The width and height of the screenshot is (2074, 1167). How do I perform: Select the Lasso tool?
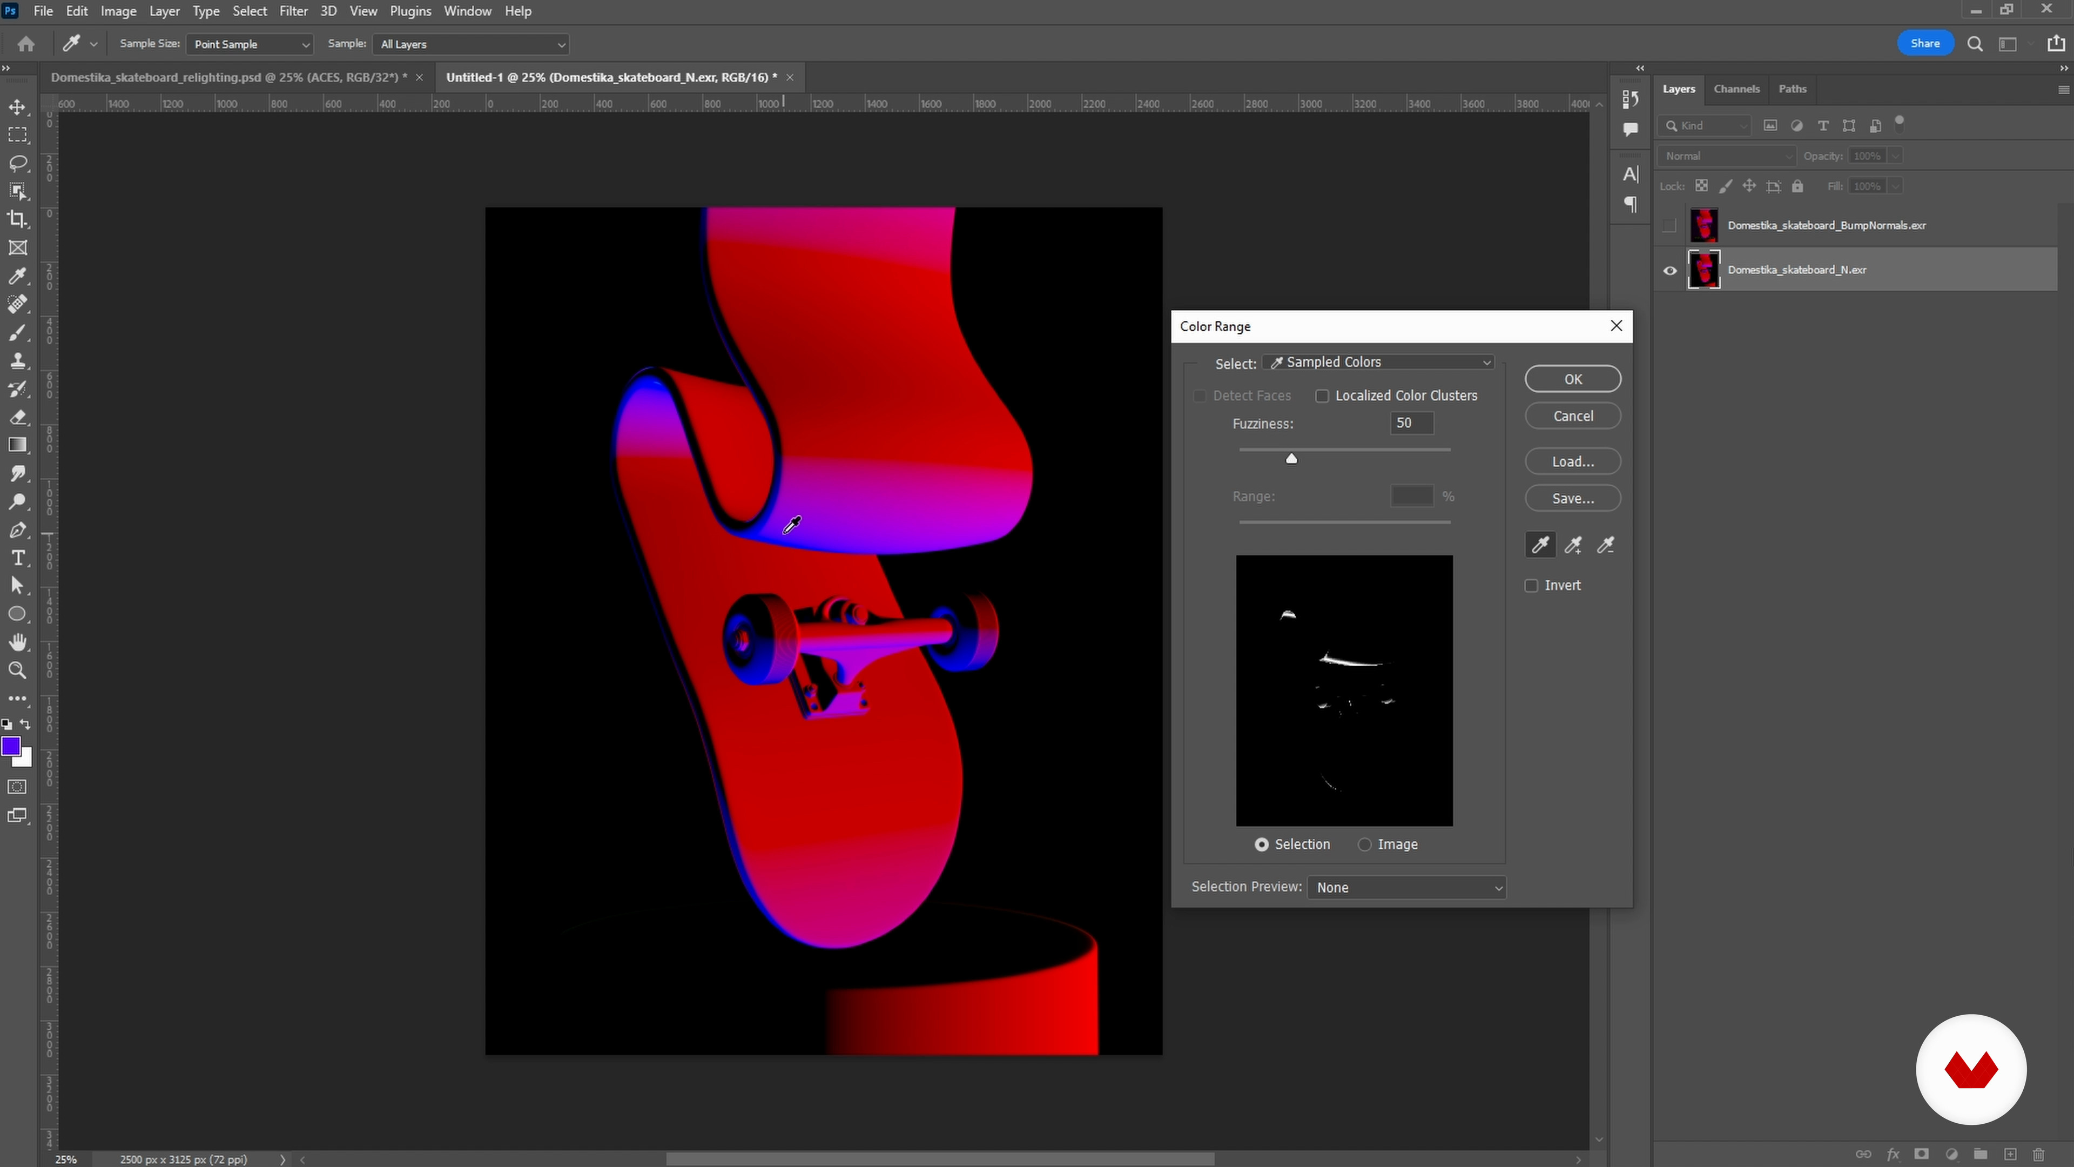pos(18,164)
